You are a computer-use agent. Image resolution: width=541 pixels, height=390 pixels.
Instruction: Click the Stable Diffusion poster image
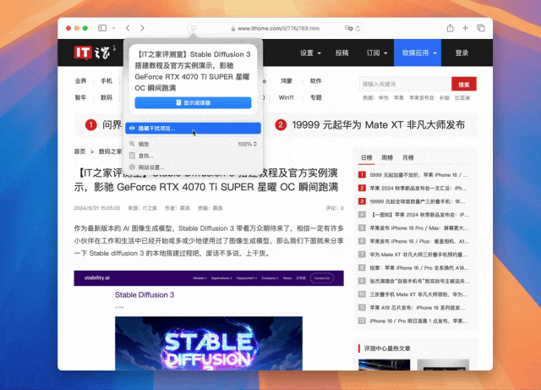pos(209,343)
